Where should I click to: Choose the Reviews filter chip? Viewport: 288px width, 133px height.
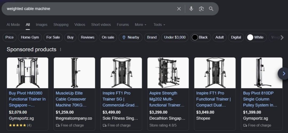tap(88, 37)
